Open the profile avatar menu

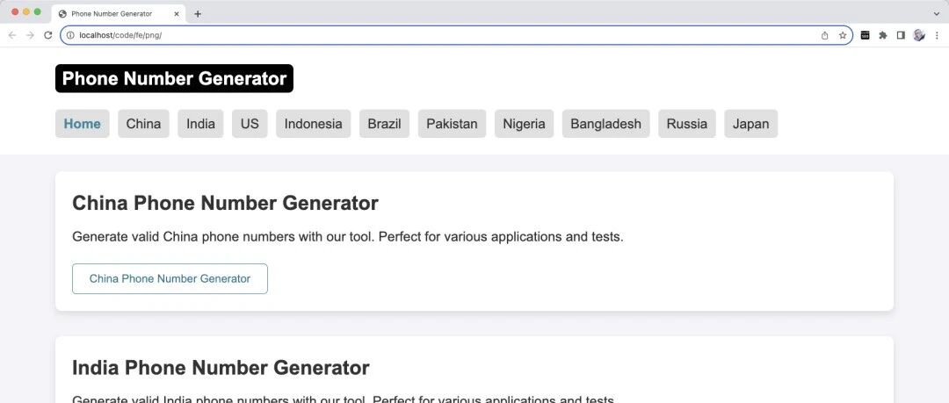tap(919, 35)
